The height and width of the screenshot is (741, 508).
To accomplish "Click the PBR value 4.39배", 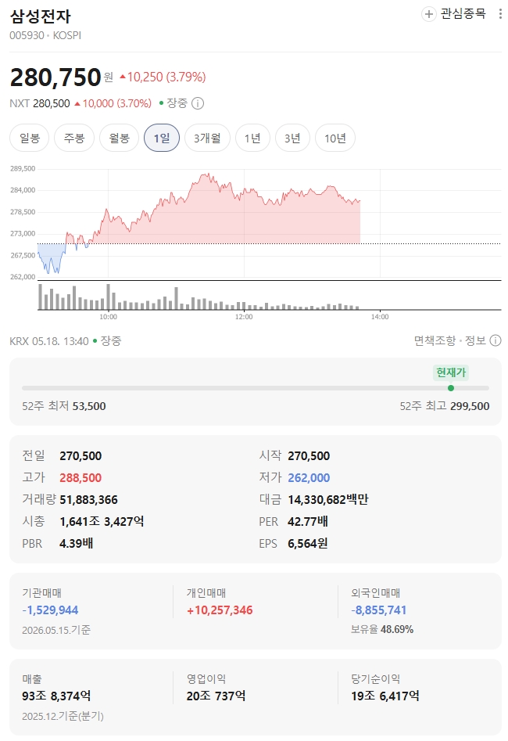I will [x=77, y=544].
